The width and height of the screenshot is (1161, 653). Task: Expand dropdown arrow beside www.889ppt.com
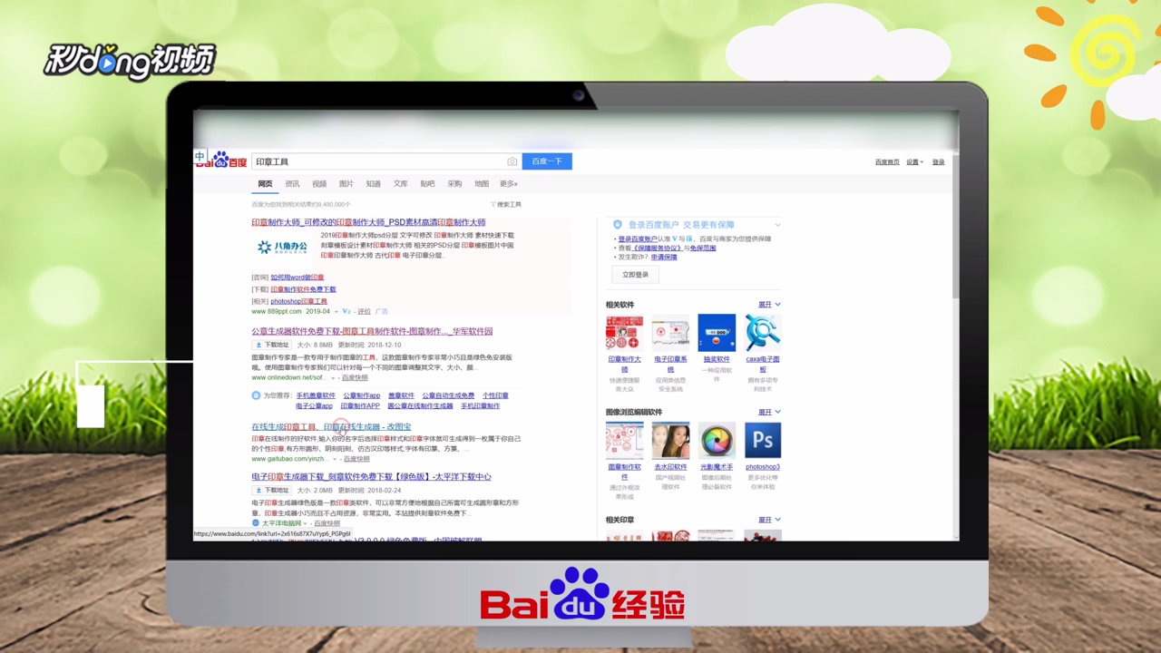pos(337,312)
